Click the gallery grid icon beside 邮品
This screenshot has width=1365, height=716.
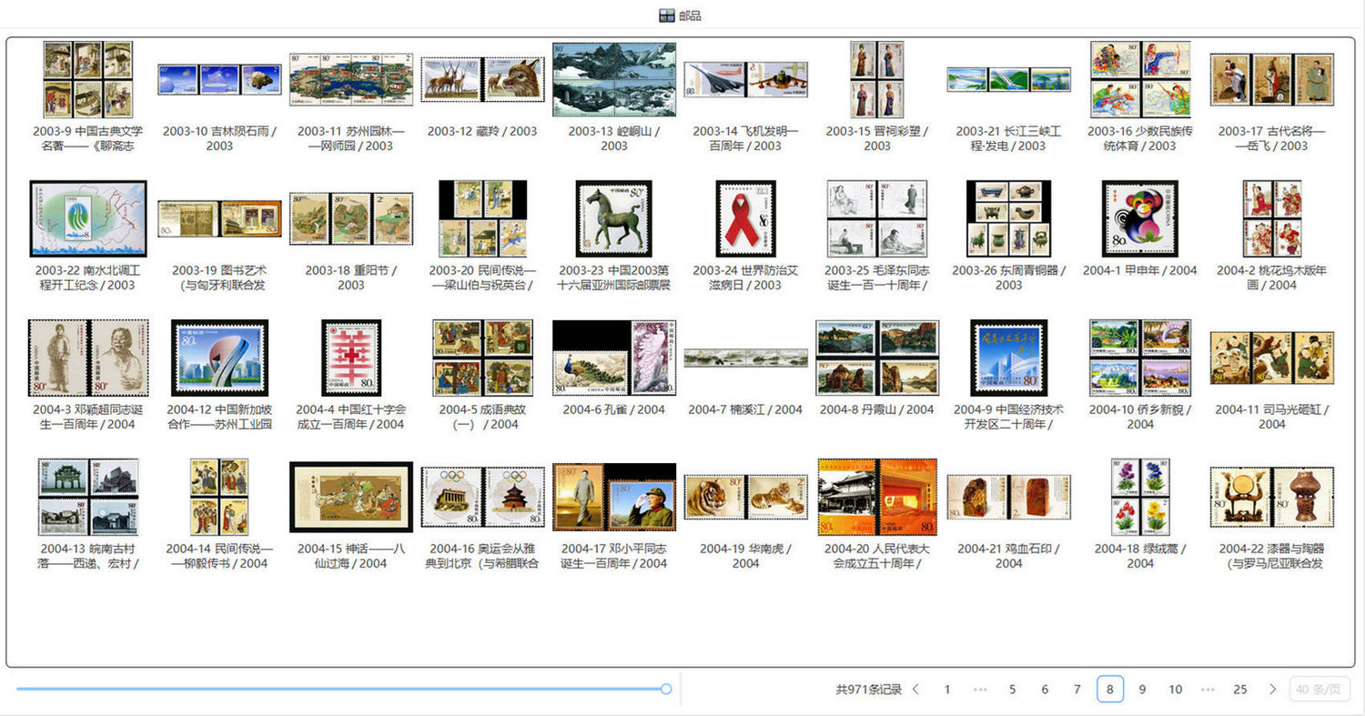tap(665, 15)
